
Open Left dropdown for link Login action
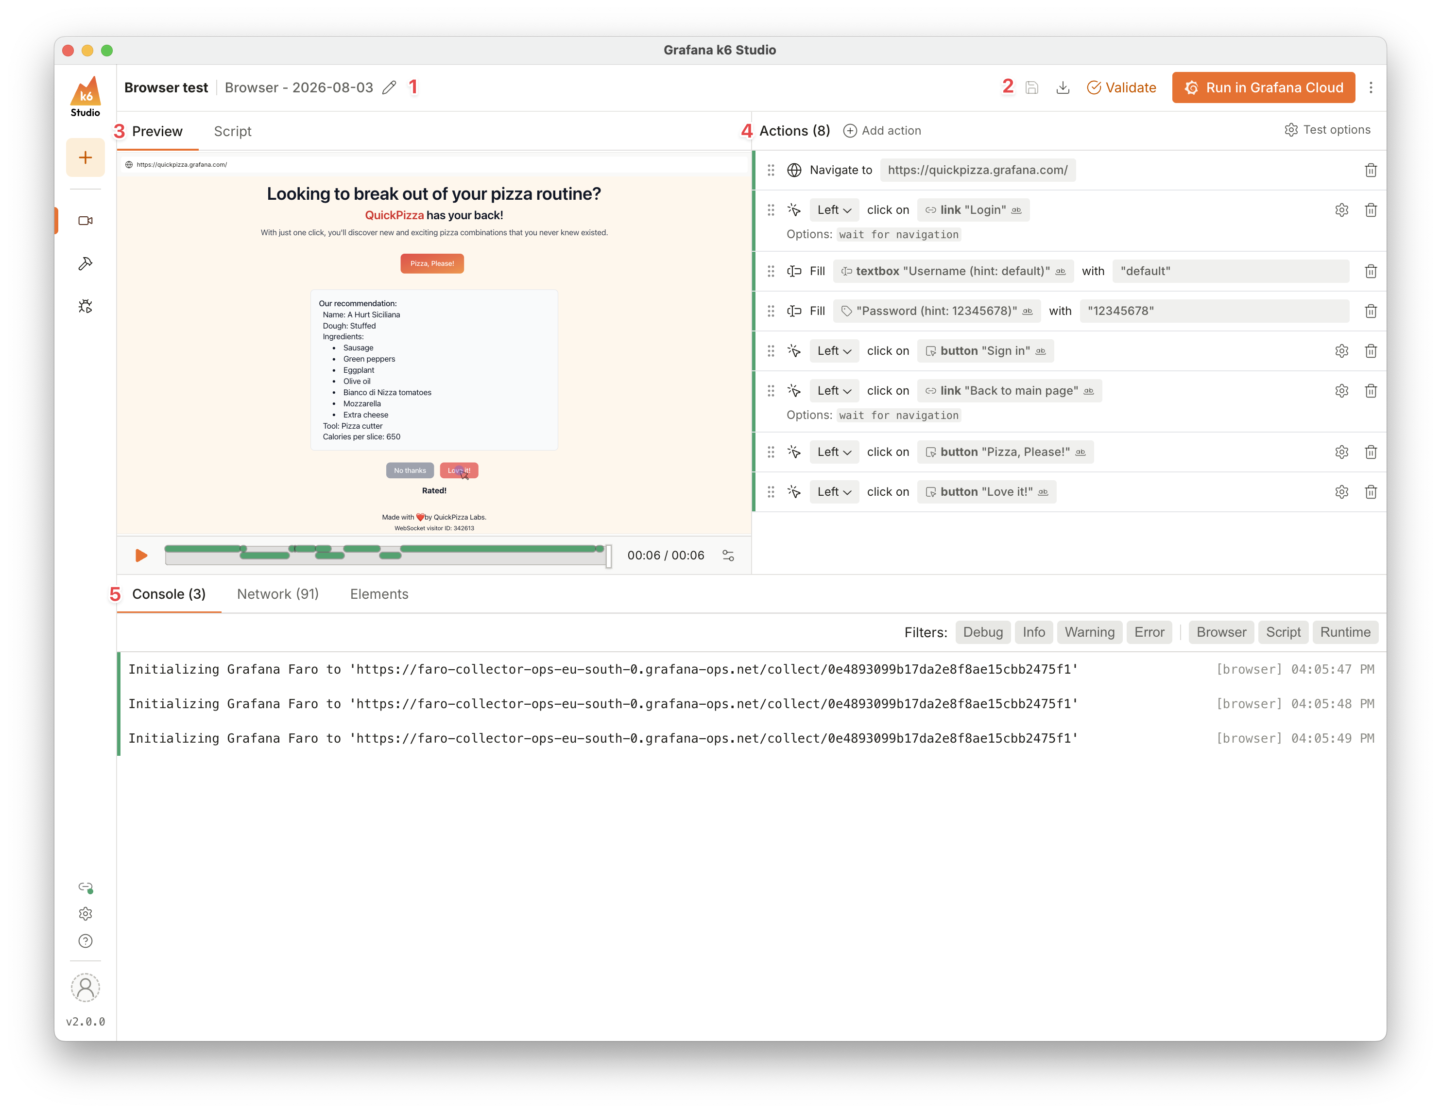[x=834, y=210]
